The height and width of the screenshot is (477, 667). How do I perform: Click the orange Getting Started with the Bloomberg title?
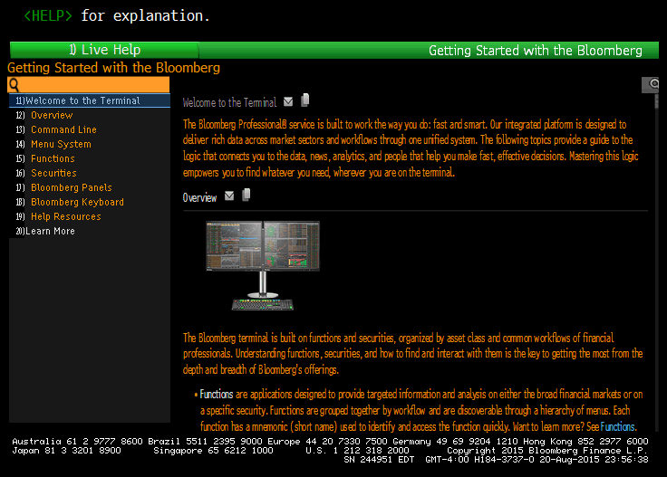coord(113,68)
